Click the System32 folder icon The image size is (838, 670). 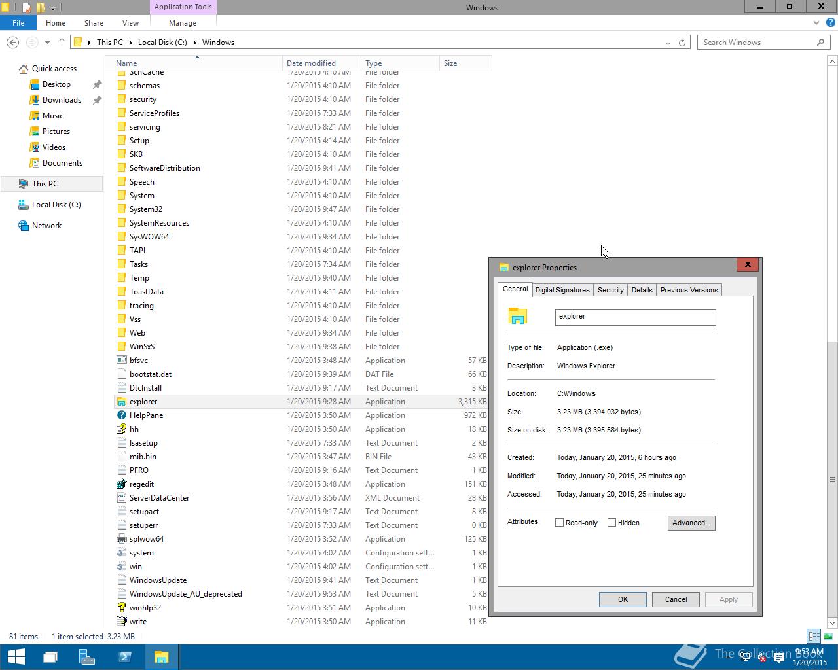coord(121,209)
